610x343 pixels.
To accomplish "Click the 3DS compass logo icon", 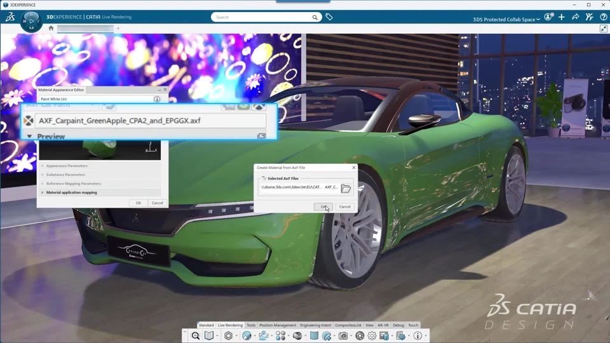I will tap(10, 17).
